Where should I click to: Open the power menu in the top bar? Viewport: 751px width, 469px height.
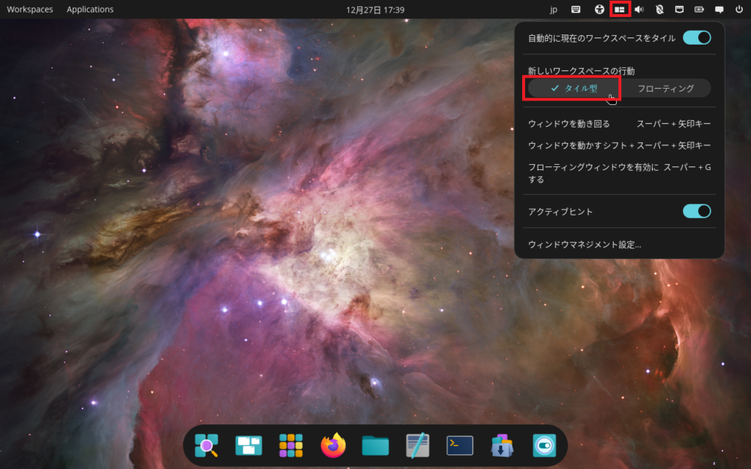pos(739,10)
